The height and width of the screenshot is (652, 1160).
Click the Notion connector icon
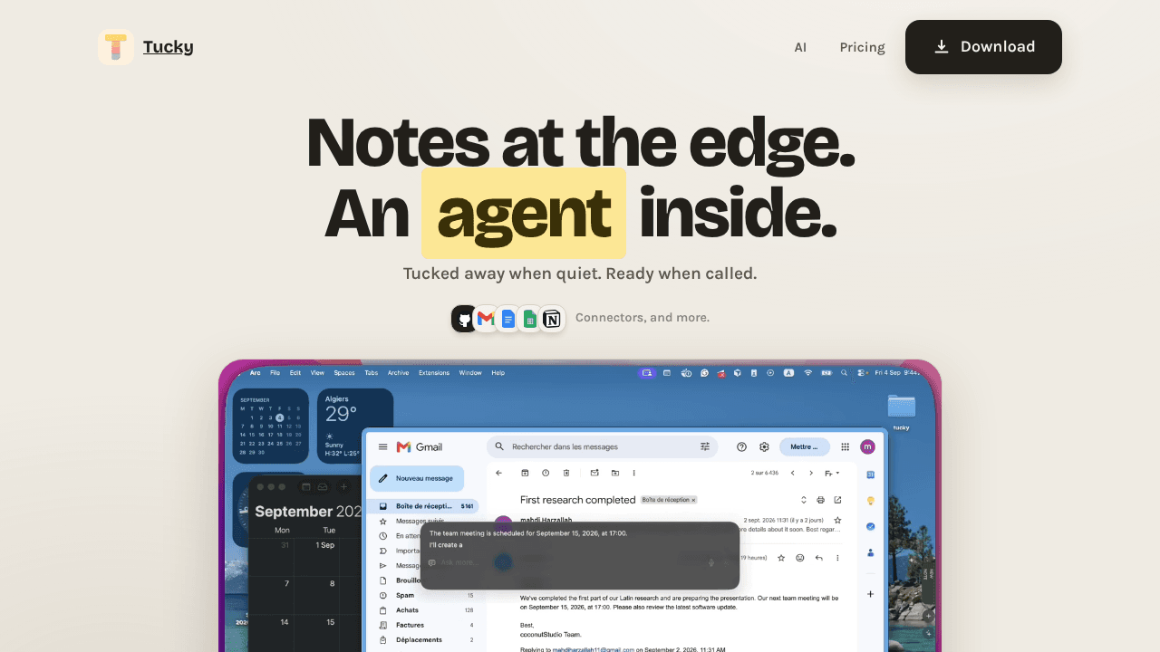552,319
